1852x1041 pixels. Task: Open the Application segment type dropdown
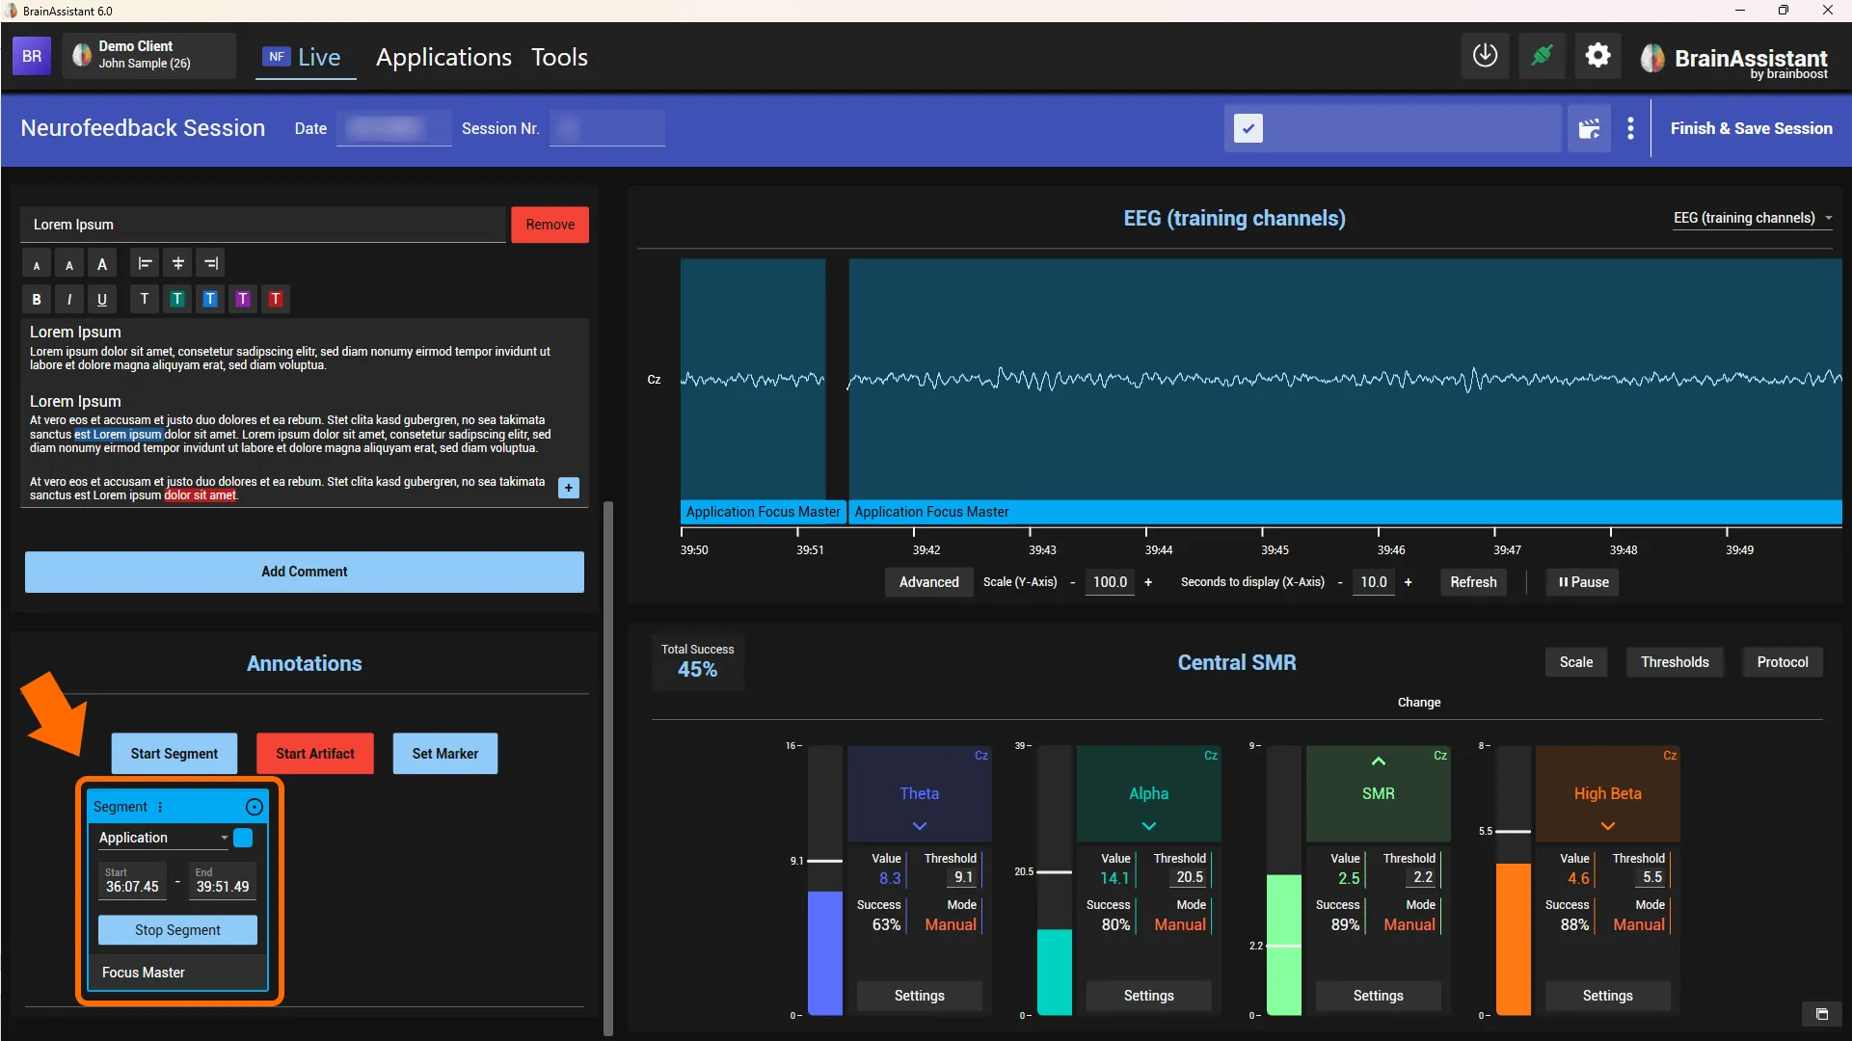(x=163, y=838)
